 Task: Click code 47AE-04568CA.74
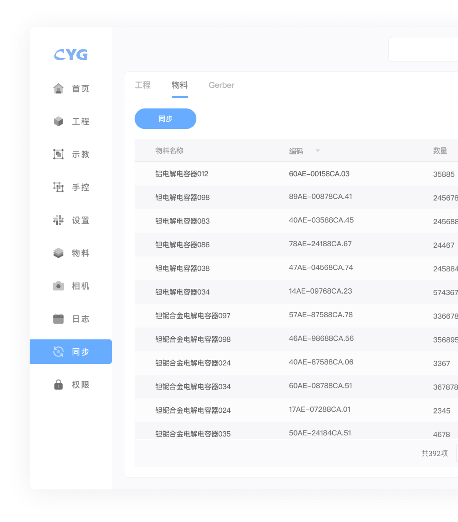point(321,268)
